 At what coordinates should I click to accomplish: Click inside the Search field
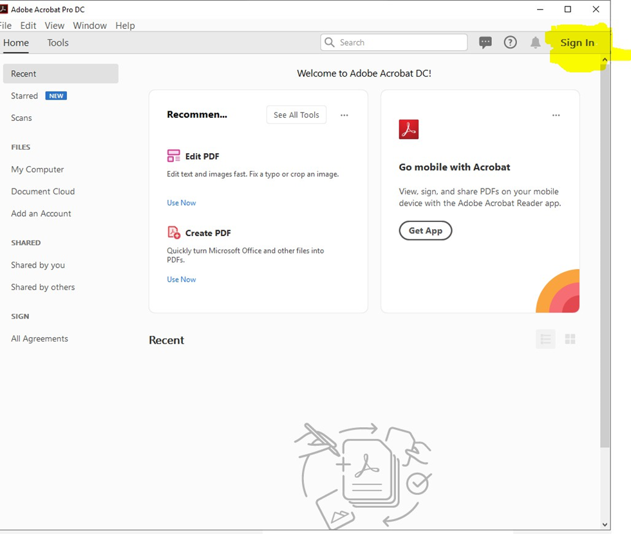coord(394,42)
